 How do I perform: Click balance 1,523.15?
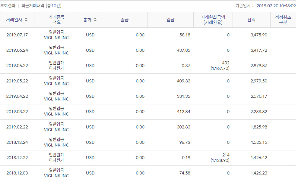259,142
